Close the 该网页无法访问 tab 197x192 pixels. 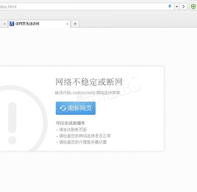[67, 24]
